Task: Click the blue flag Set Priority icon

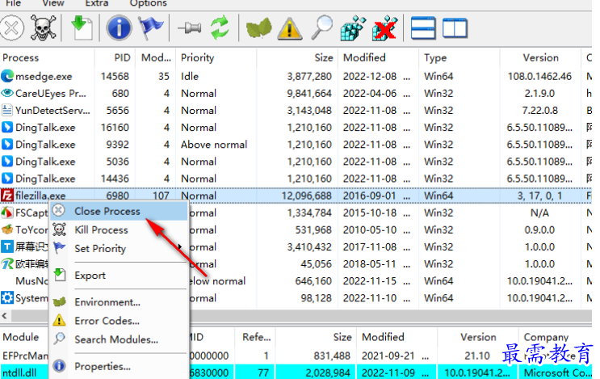Action: [150, 28]
